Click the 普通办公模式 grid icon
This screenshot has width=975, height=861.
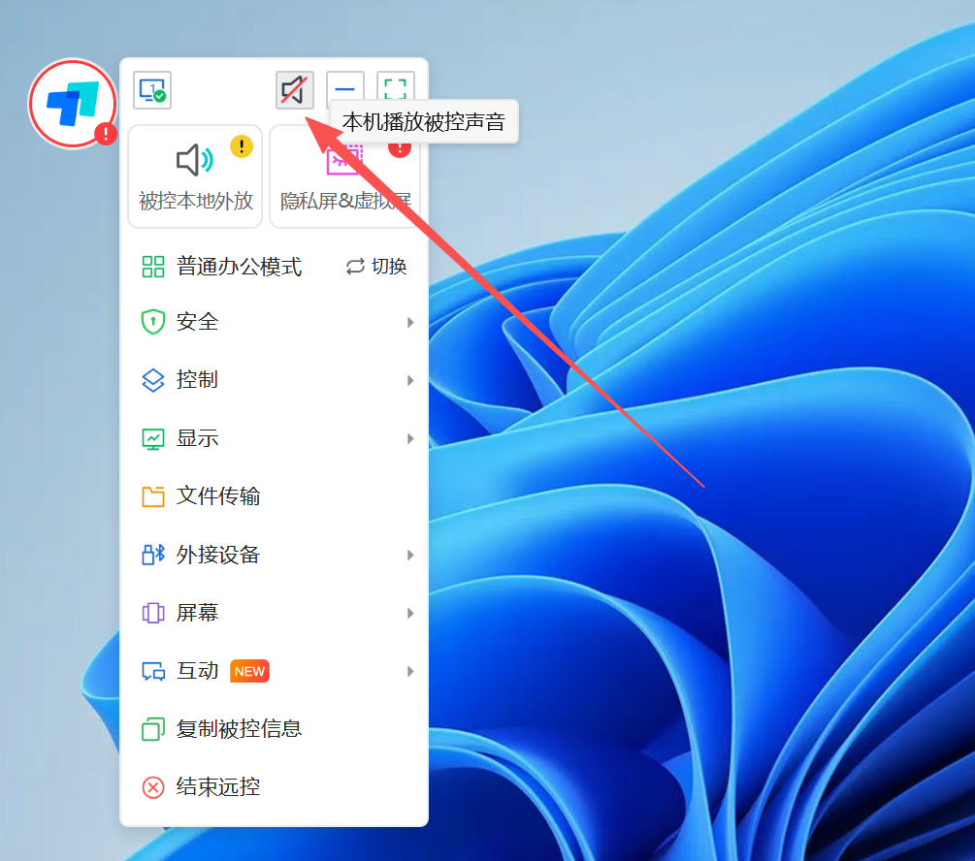click(153, 267)
